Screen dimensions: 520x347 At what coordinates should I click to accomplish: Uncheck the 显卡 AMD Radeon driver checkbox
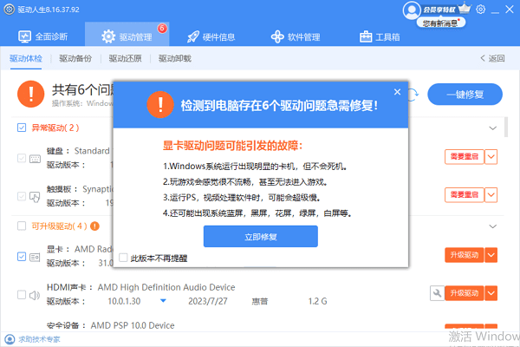tap(22, 257)
